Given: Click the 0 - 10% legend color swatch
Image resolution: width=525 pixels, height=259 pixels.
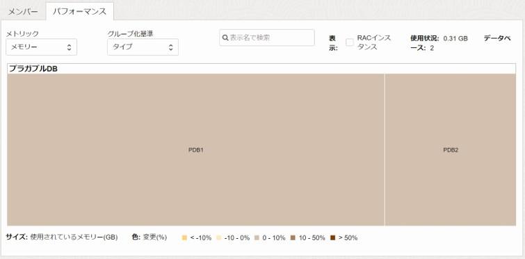Looking at the screenshot, I should (x=257, y=238).
